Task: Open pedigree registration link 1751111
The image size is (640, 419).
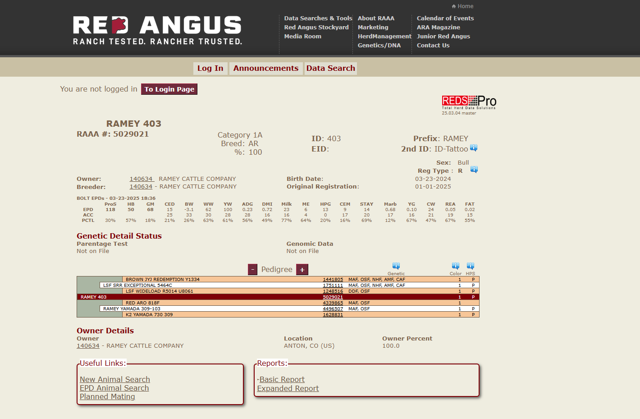Action: tap(333, 285)
